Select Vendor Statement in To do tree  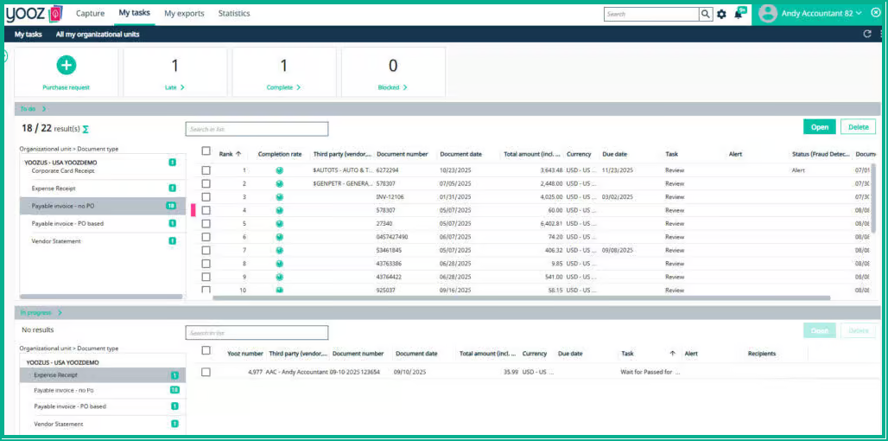point(56,241)
